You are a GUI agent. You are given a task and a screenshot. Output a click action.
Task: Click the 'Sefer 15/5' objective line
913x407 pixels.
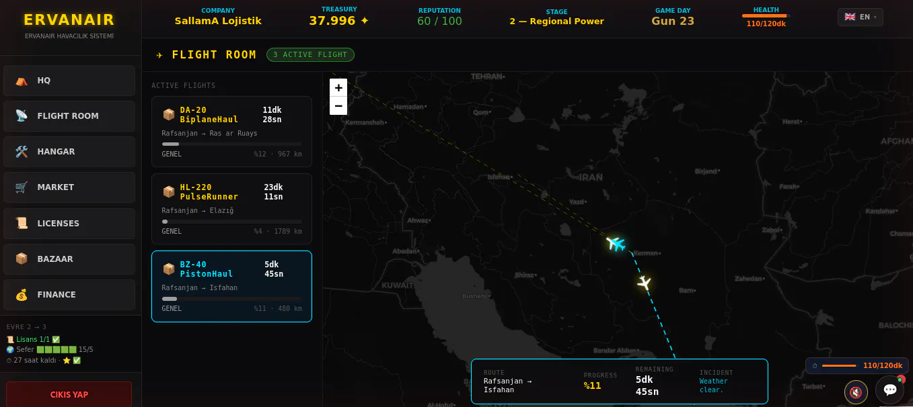tap(50, 350)
